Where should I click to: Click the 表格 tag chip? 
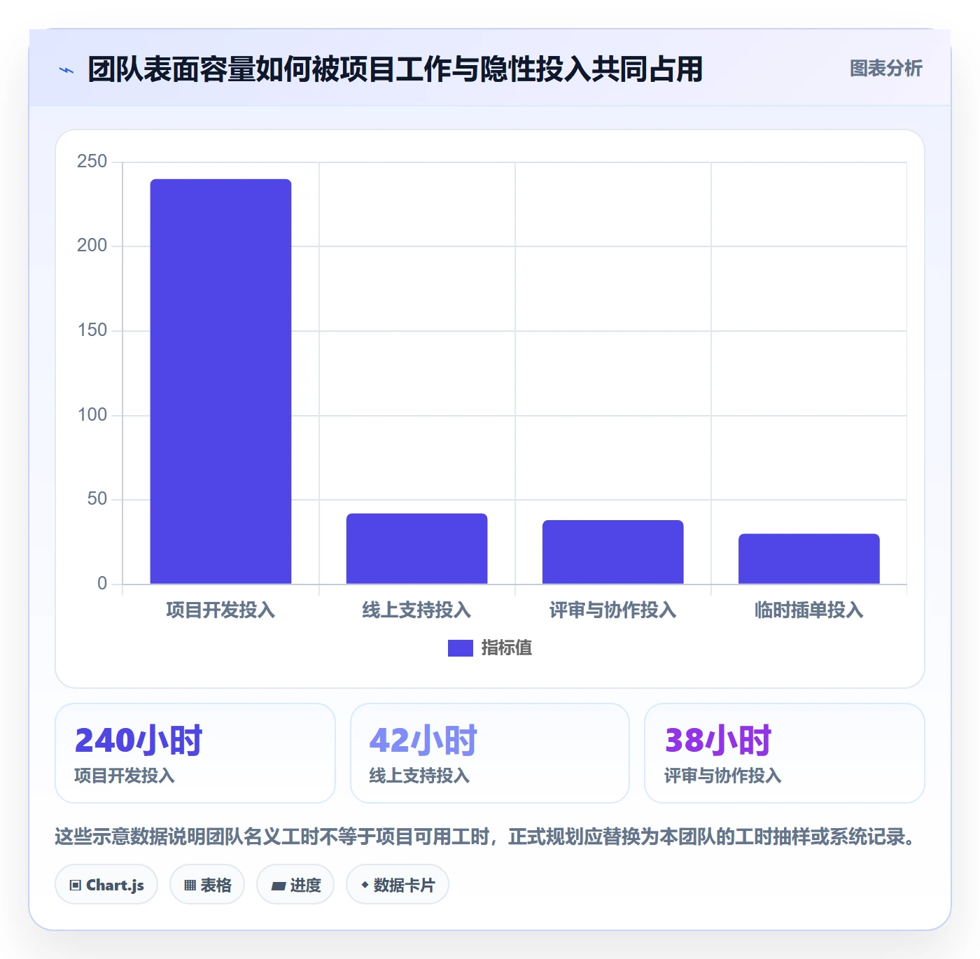click(x=207, y=885)
